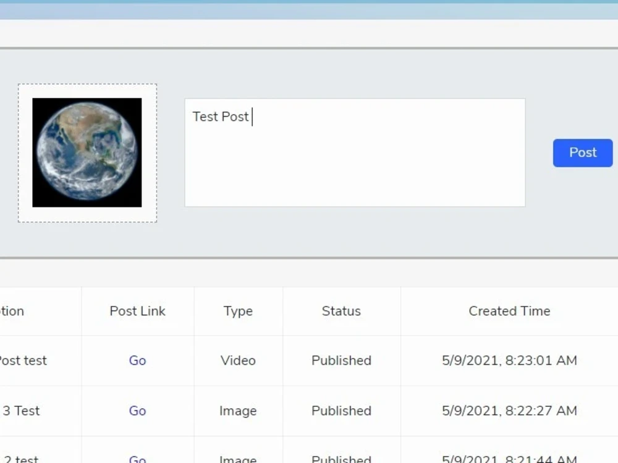618x463 pixels.
Task: Select the Video type cell
Action: 238,361
